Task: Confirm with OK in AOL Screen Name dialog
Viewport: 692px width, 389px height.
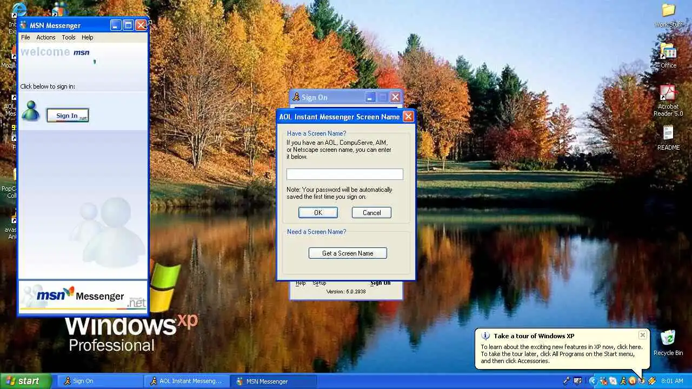Action: pos(318,213)
